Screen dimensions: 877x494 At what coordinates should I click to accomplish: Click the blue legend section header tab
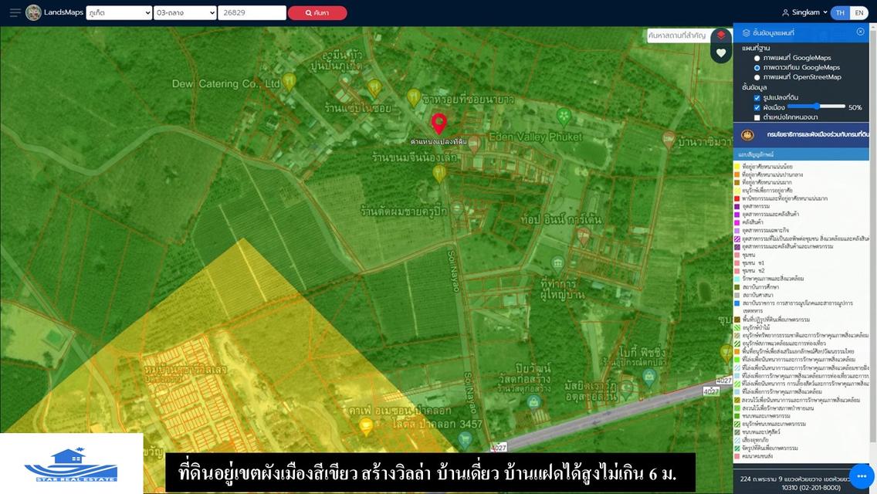(x=801, y=154)
